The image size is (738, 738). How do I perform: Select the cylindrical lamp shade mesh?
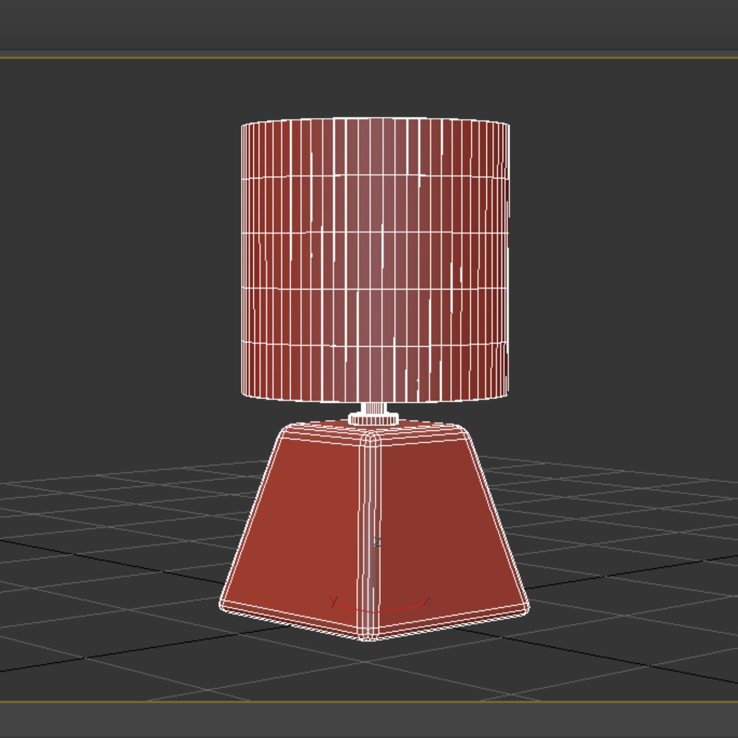click(x=375, y=260)
